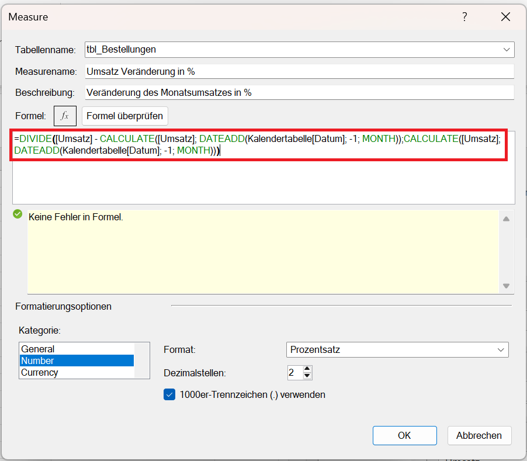527x461 pixels.
Task: Increase decimal places with up stepper arrow
Action: 308,369
